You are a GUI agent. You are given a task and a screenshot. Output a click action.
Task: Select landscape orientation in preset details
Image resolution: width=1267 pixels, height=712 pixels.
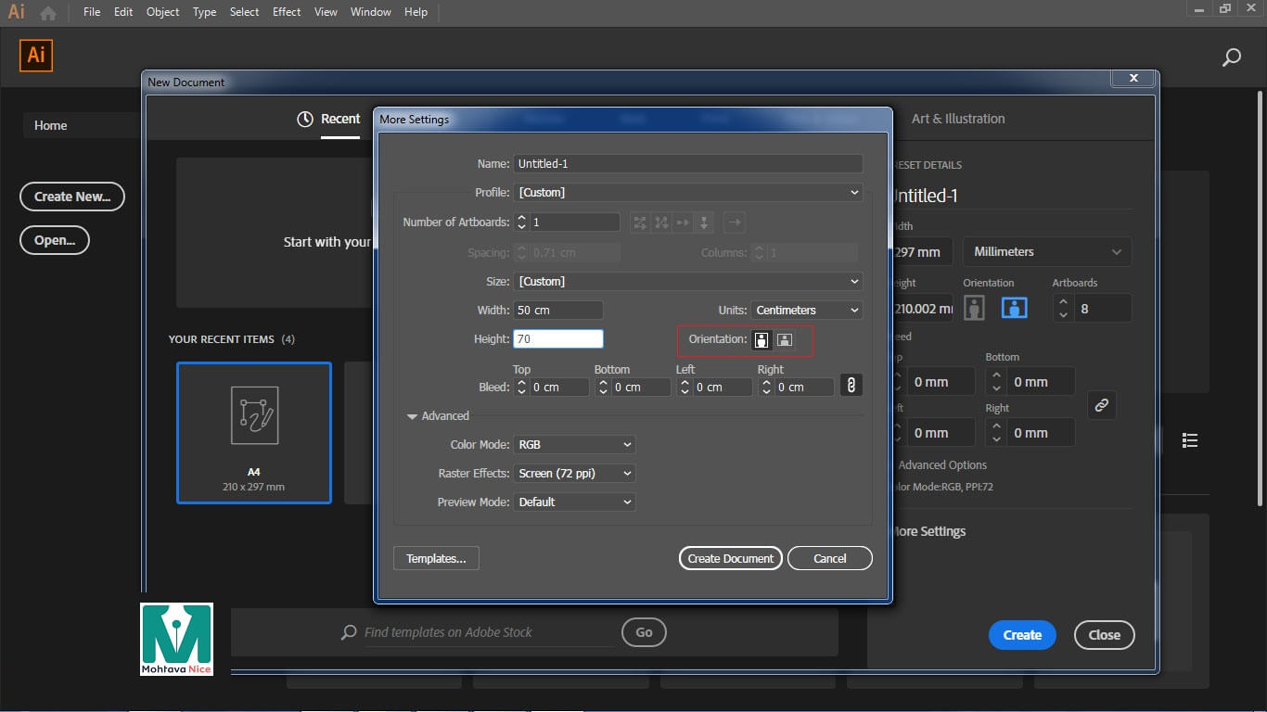pyautogui.click(x=1014, y=308)
